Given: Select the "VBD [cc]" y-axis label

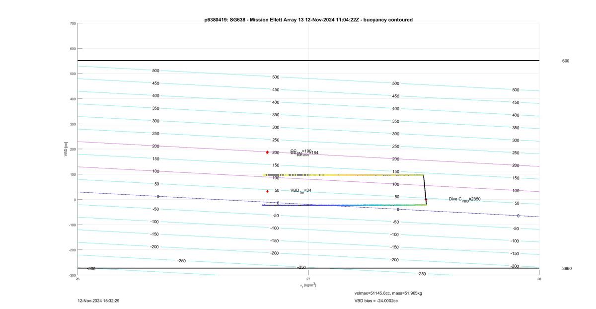Looking at the screenshot, I should point(66,149).
